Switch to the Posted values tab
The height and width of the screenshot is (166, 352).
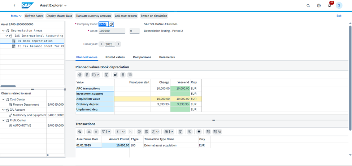tap(115, 57)
